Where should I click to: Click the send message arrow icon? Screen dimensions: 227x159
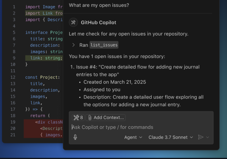pyautogui.click(x=201, y=137)
